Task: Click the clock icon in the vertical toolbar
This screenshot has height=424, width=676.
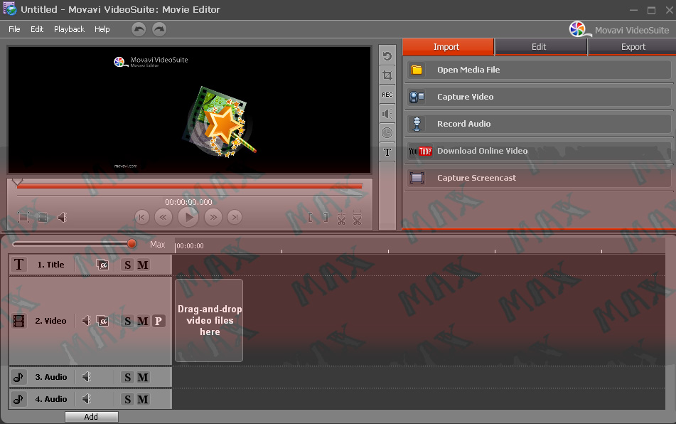Action: tap(387, 132)
